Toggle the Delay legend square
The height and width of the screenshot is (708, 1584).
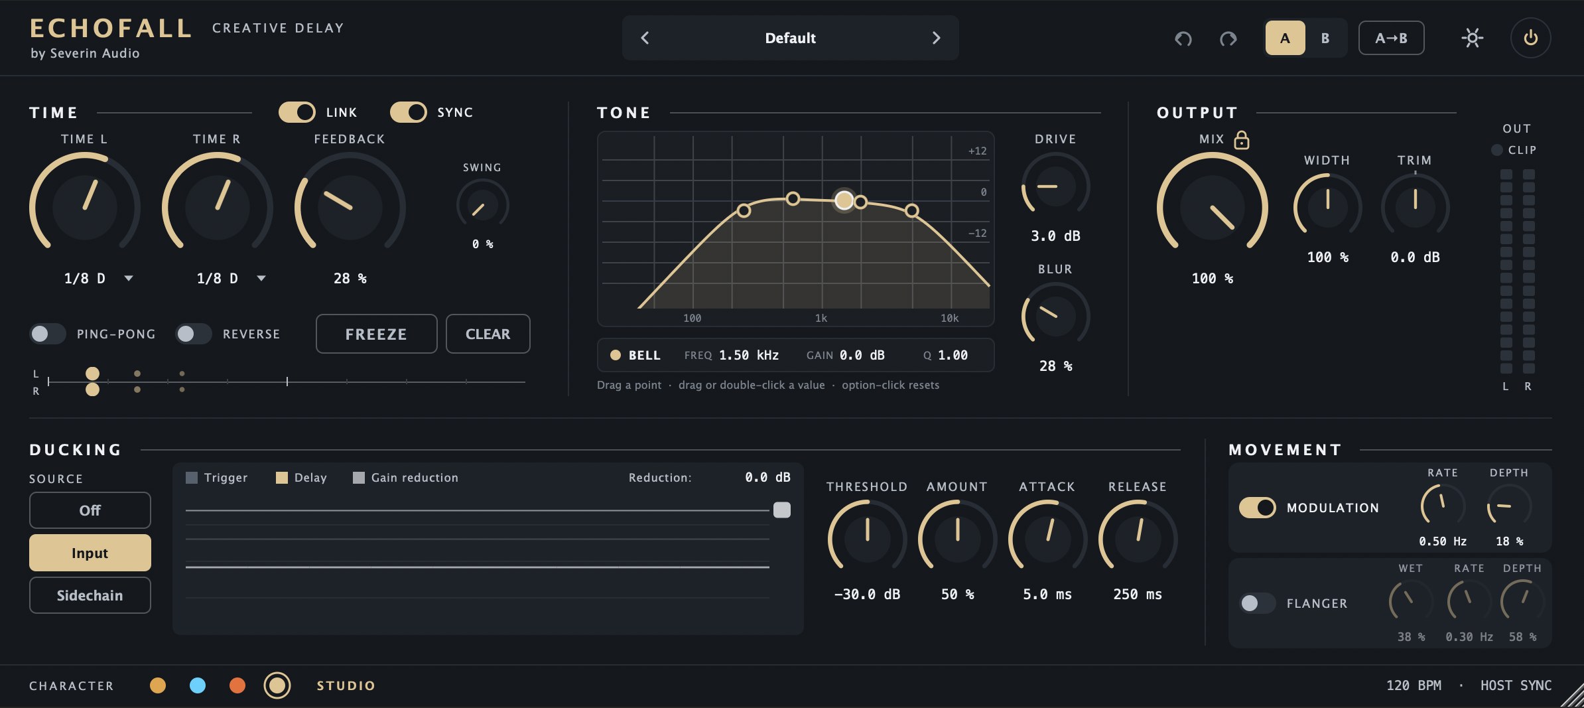(282, 478)
